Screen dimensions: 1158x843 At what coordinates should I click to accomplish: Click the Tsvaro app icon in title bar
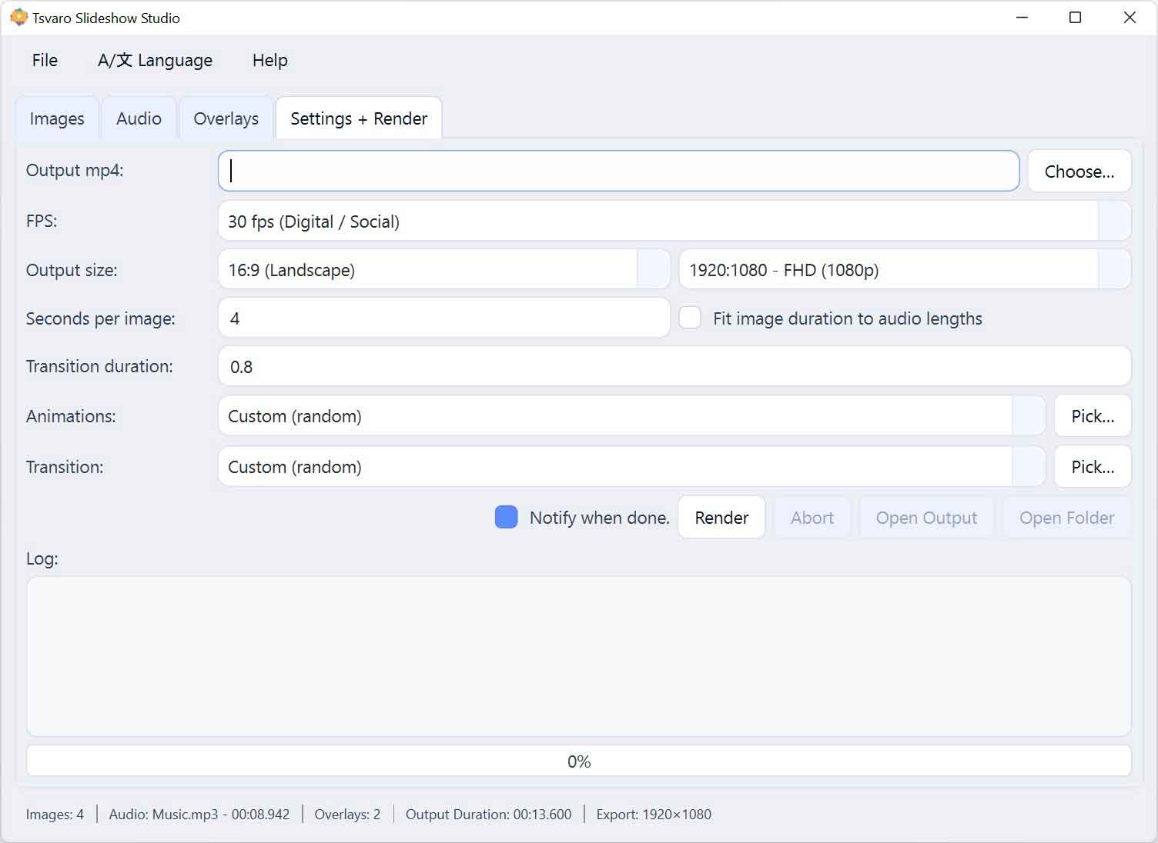click(18, 18)
